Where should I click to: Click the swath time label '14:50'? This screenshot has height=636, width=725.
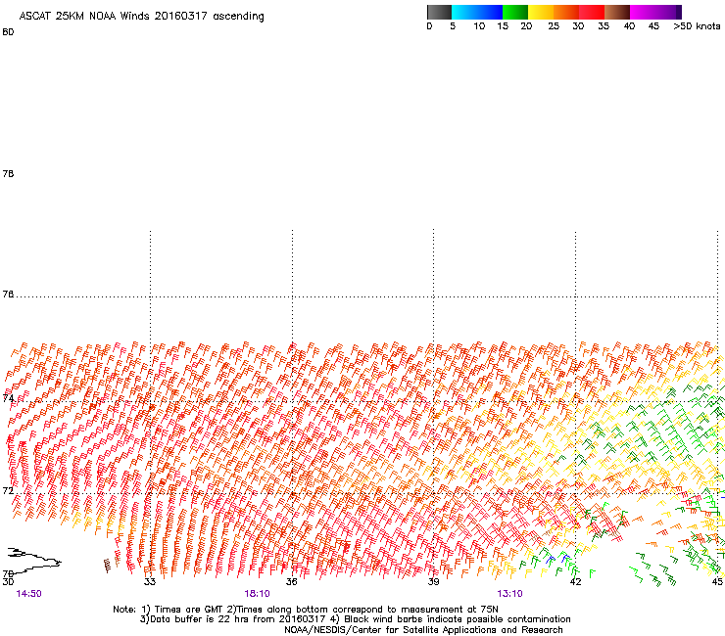tap(28, 594)
